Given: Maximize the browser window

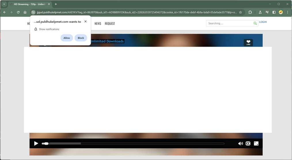Looking at the screenshot, I should [278, 4].
